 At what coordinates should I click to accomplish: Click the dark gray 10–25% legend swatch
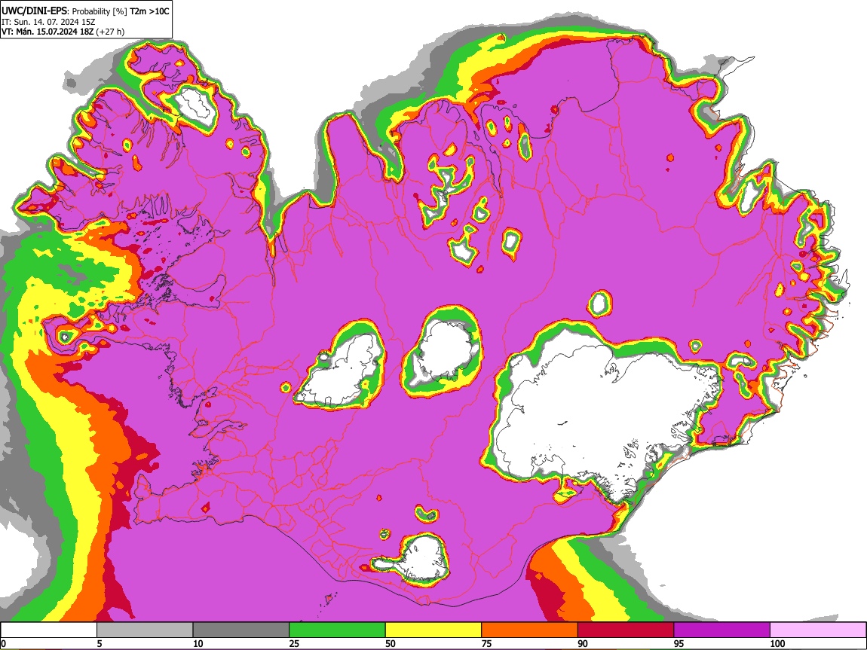coord(241,630)
